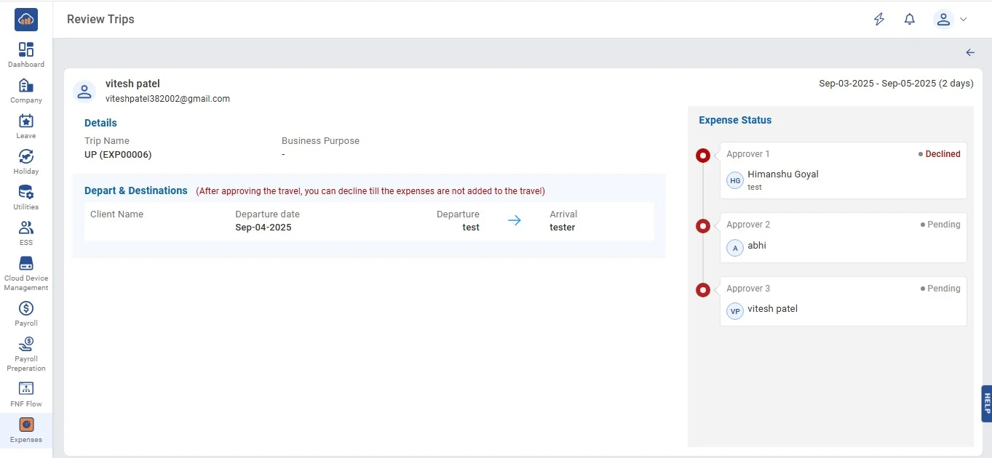Select the Holiday sidebar icon

point(26,157)
